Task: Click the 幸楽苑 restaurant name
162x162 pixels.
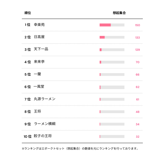Action: click(39, 25)
